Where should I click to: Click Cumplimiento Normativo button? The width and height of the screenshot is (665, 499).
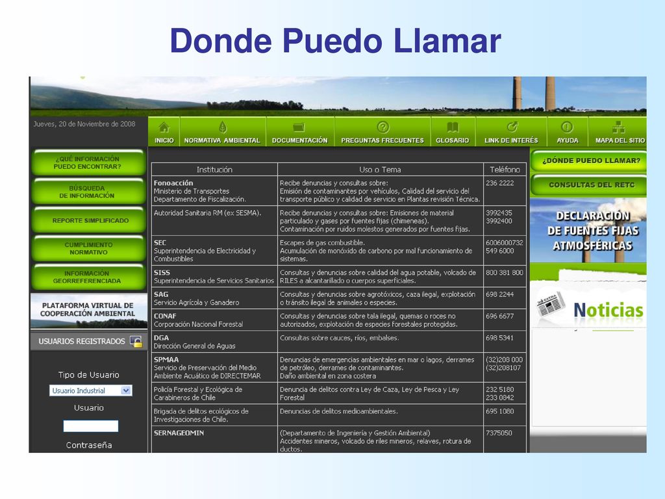[88, 249]
